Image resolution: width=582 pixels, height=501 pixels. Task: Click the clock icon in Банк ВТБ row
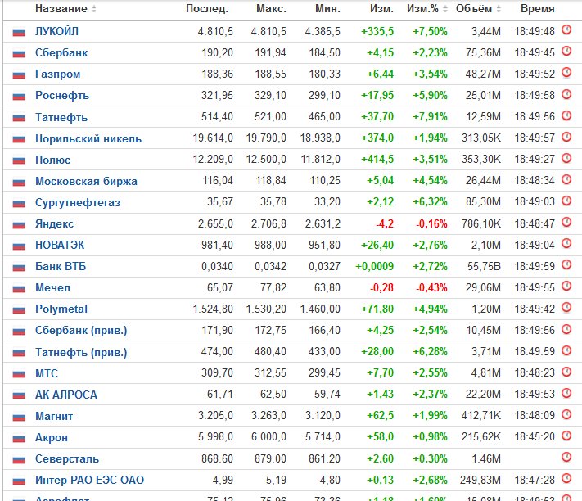pos(566,264)
